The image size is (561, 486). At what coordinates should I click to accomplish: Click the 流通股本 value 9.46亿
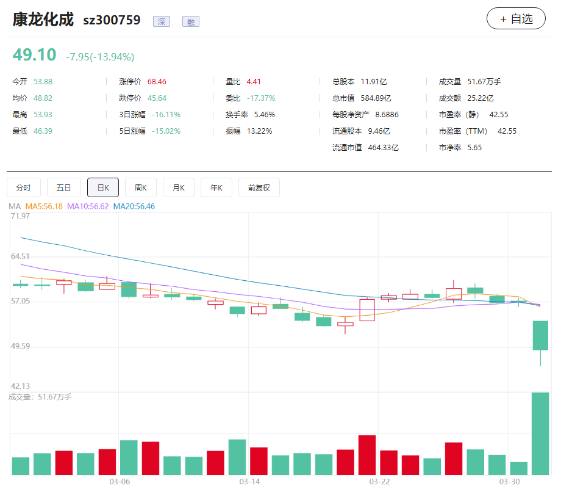tap(379, 131)
